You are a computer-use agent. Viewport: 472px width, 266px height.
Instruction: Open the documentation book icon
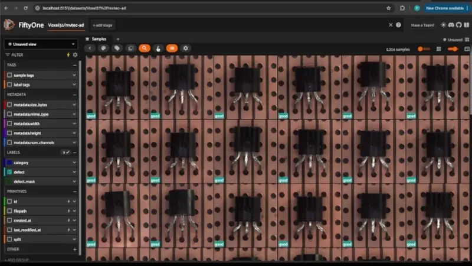[466, 25]
